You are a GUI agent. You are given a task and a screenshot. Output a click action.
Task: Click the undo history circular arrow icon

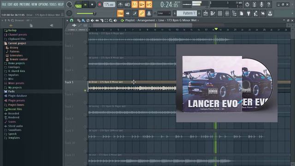click(247, 4)
